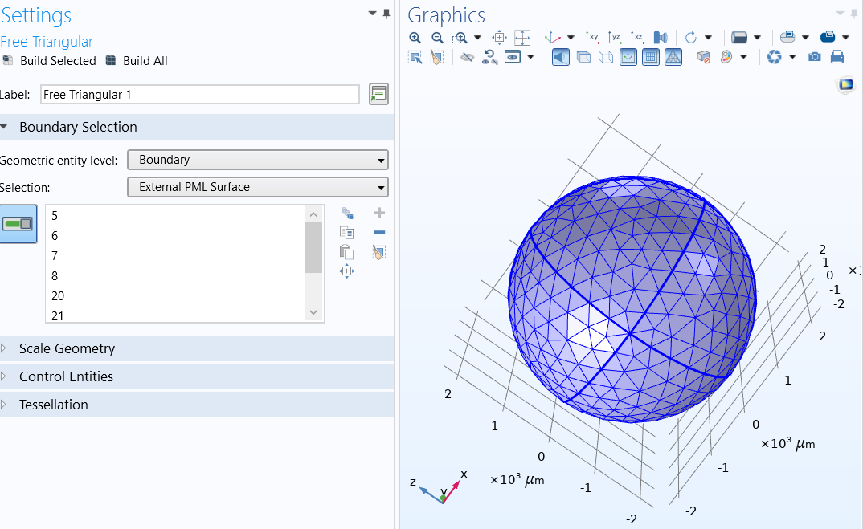Click the Create Selection stacked cubes icon
This screenshot has height=529, width=863.
(347, 214)
